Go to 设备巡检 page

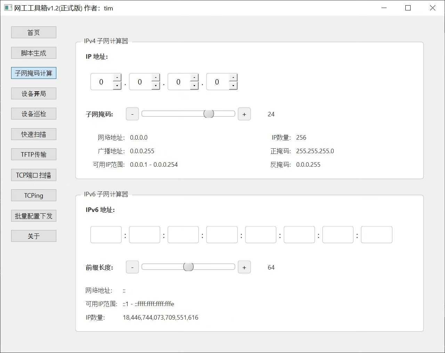point(34,114)
